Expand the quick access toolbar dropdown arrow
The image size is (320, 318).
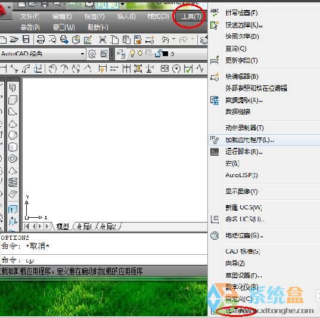click(x=123, y=4)
